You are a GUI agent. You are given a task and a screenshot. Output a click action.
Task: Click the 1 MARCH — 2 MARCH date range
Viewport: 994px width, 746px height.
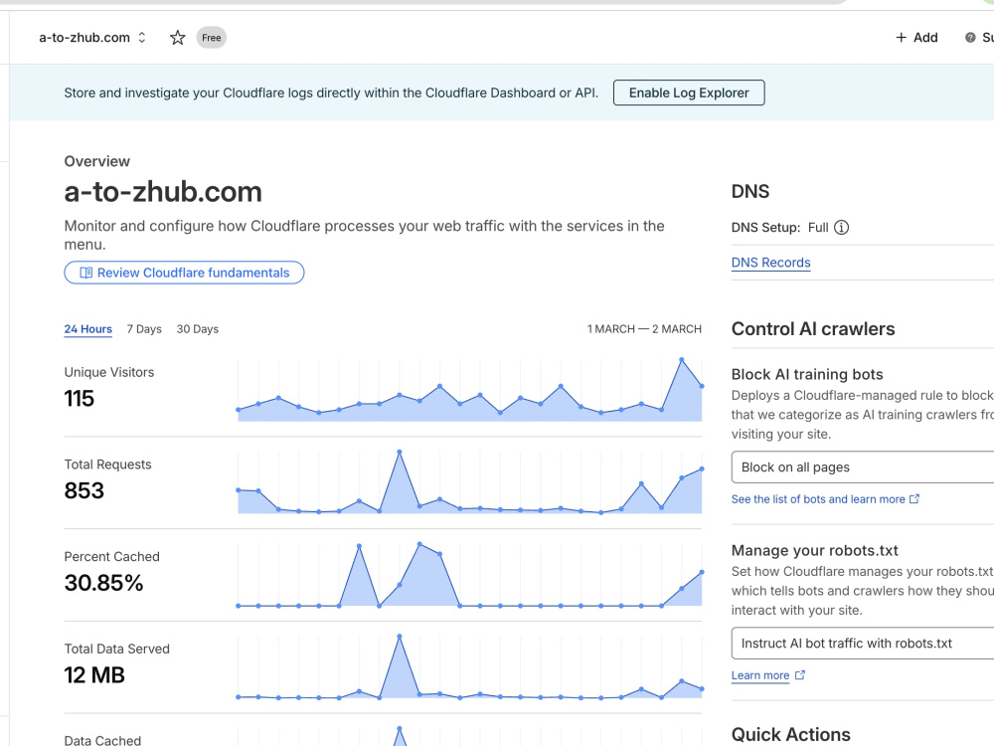pyautogui.click(x=644, y=329)
